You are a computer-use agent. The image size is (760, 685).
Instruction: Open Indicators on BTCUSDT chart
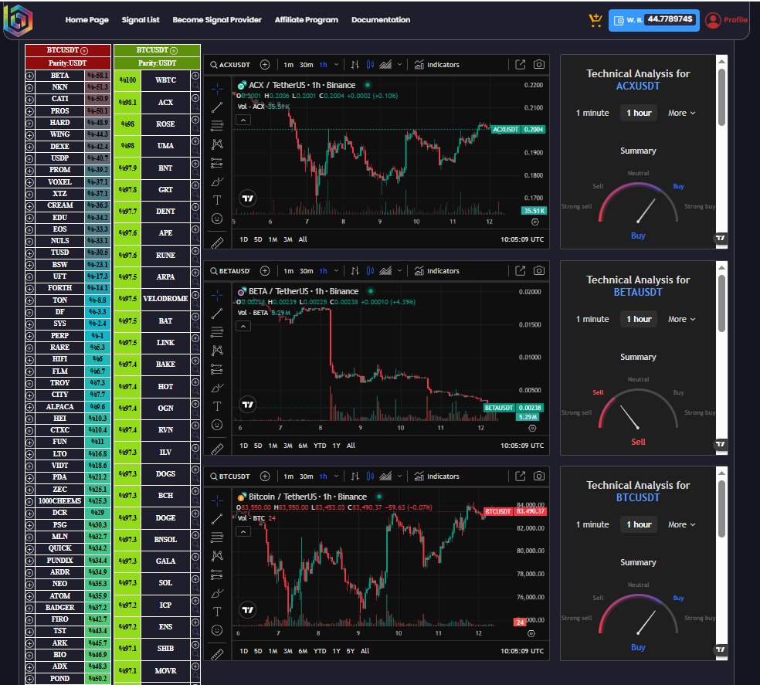point(436,476)
